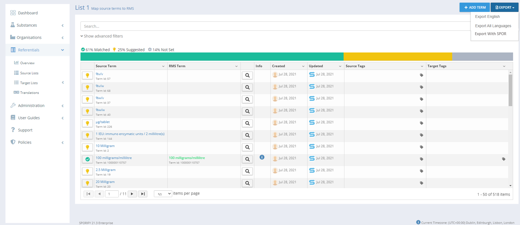The image size is (520, 225).
Task: Click the Search input field
Action: tap(273, 26)
